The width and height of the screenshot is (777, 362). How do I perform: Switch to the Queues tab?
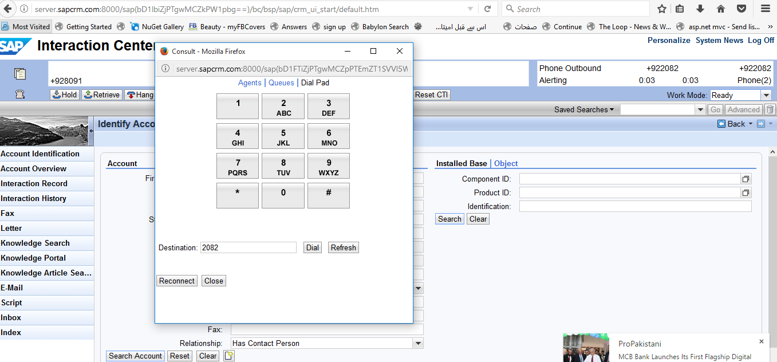[281, 82]
